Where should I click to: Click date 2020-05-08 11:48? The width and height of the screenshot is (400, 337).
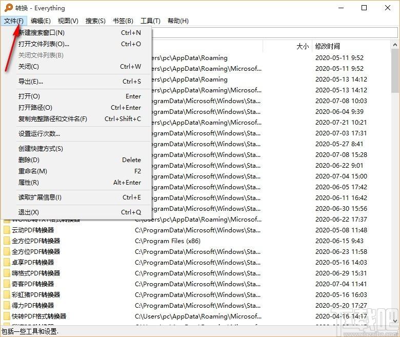[x=341, y=230]
